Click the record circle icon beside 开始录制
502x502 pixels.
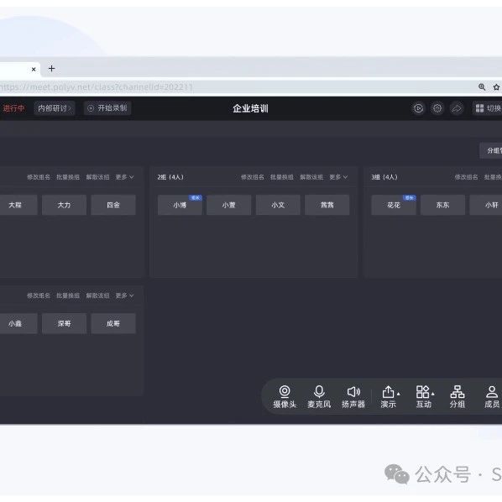(x=91, y=108)
